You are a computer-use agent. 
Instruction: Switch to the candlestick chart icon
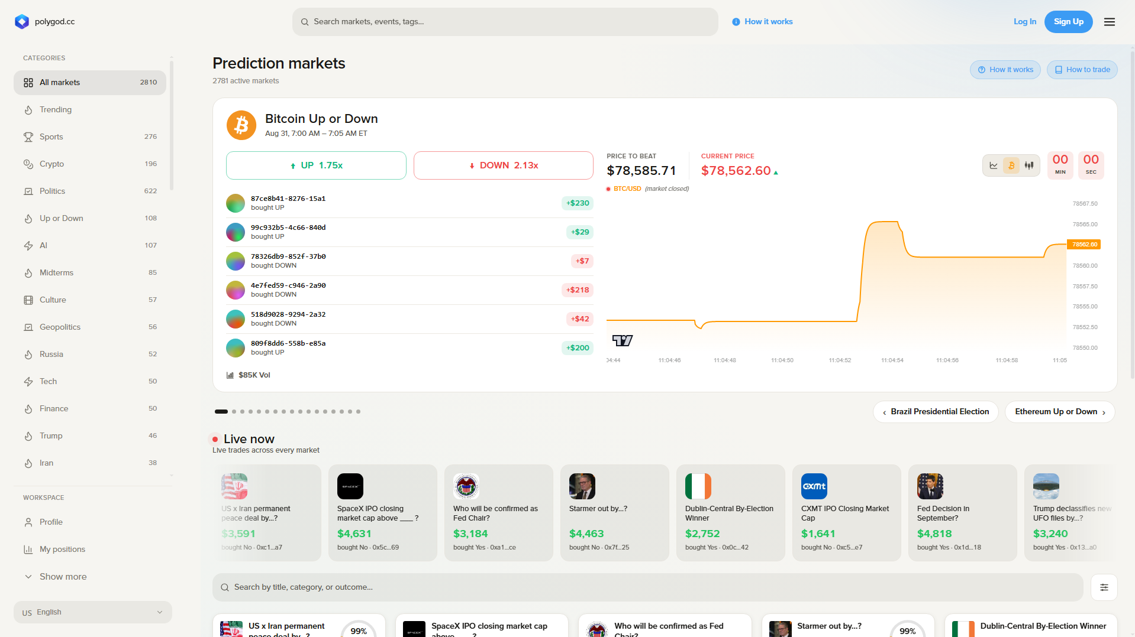coord(1029,165)
